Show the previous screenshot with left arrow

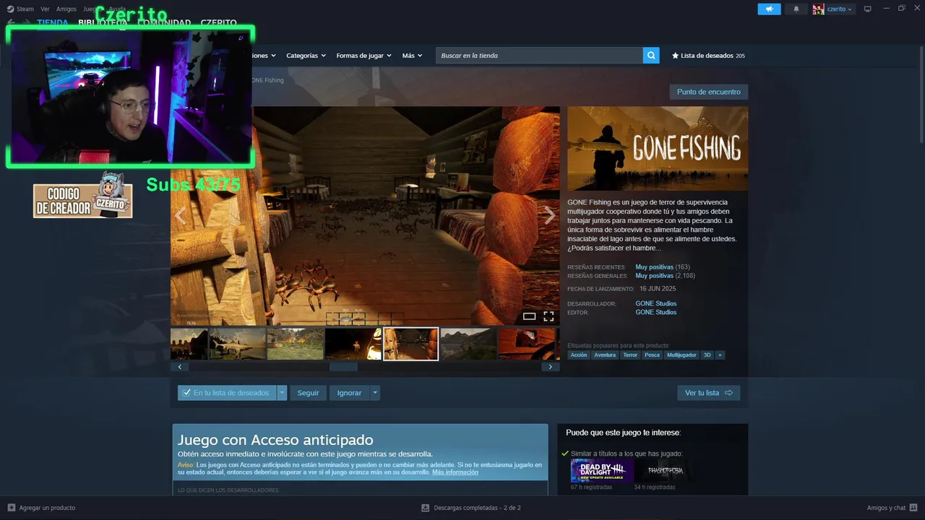[181, 215]
